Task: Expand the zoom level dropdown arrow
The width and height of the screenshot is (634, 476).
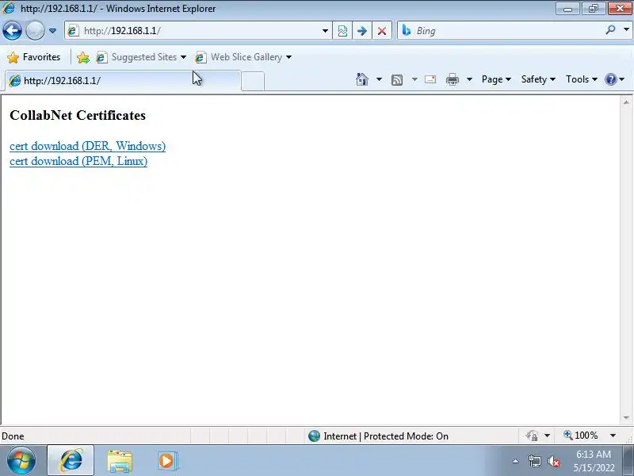Action: click(x=613, y=436)
